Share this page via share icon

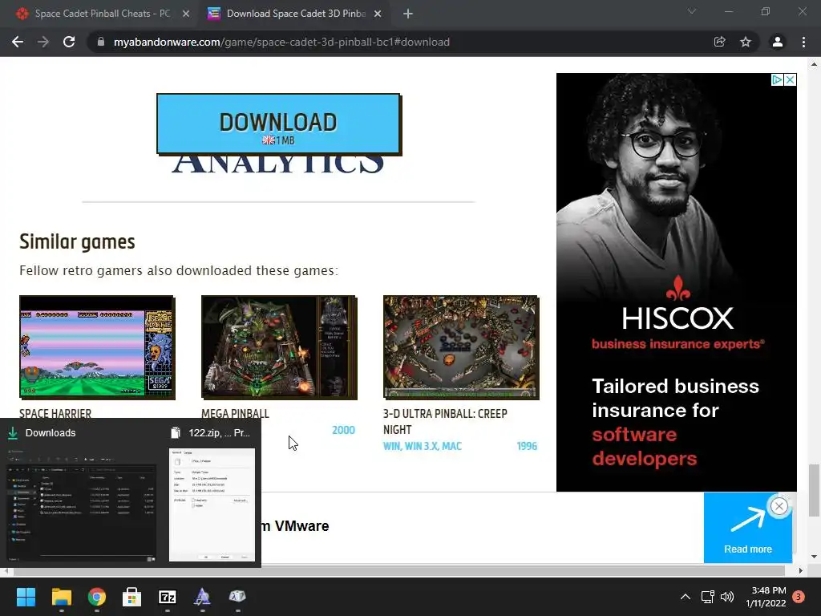coord(720,42)
